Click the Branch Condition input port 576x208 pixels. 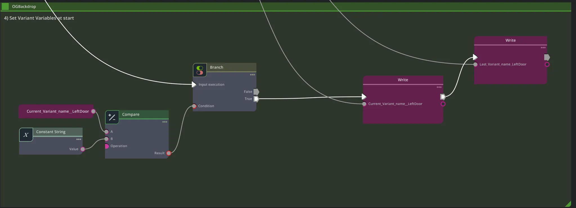[194, 106]
